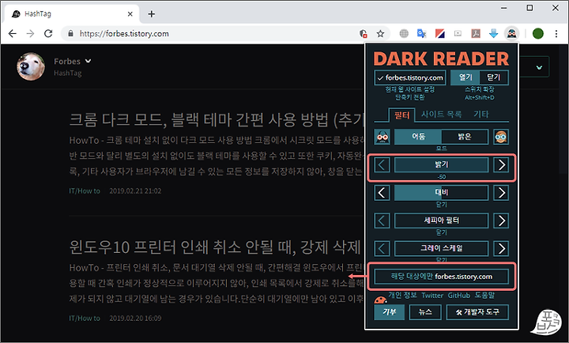Image resolution: width=569 pixels, height=343 pixels.
Task: Expand the Forbes blog name dropdown
Action: pyautogui.click(x=88, y=61)
